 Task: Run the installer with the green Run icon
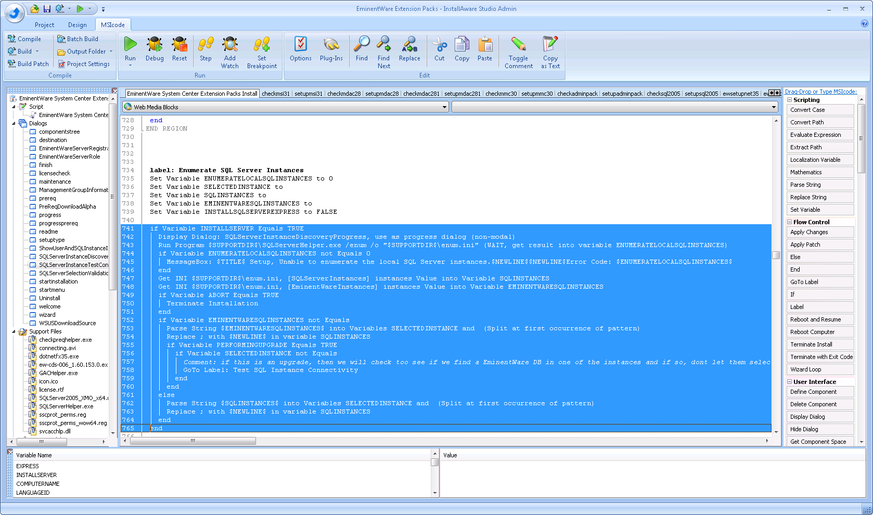(x=130, y=51)
